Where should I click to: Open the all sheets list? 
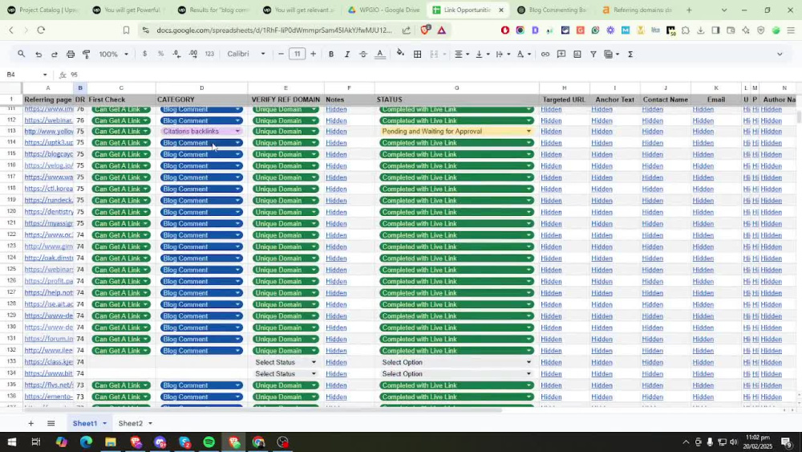(51, 423)
